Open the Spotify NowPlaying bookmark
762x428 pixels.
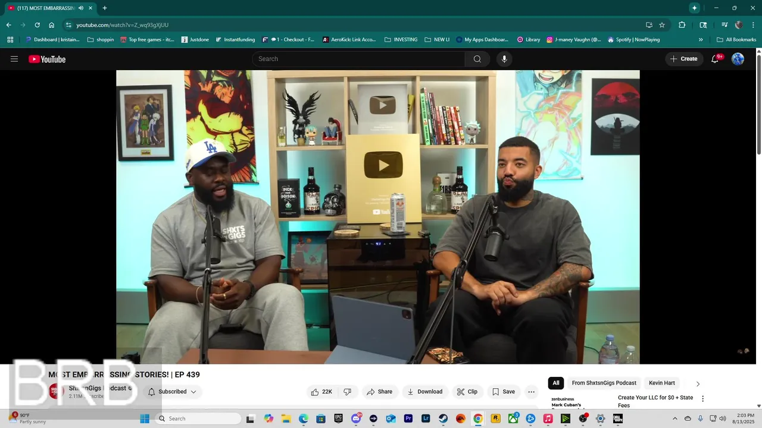tap(633, 40)
